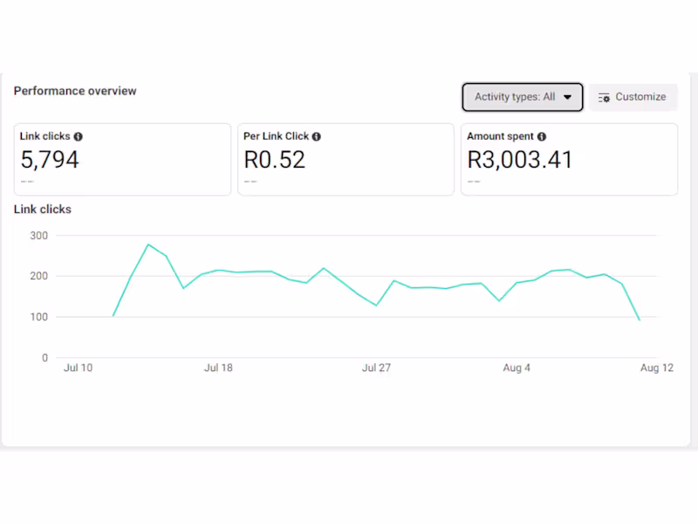Click the 5,794 link clicks value

click(x=50, y=160)
